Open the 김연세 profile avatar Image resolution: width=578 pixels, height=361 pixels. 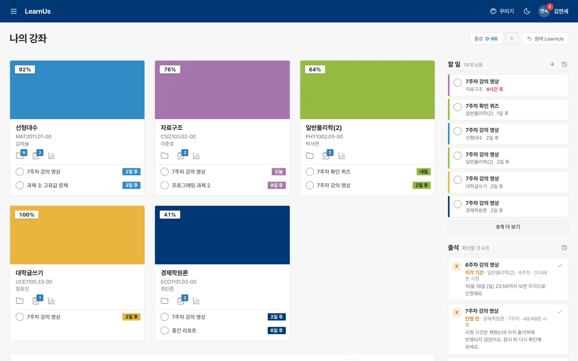pos(544,11)
